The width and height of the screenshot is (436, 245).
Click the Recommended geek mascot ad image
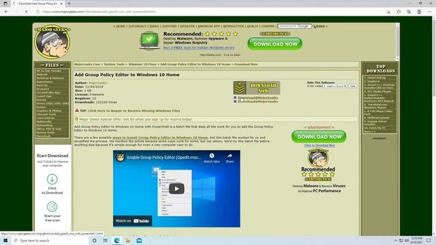click(x=318, y=159)
